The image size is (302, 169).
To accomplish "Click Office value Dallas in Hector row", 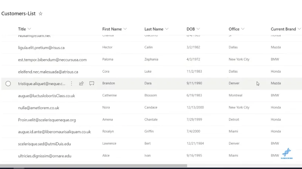I will [x=233, y=47].
